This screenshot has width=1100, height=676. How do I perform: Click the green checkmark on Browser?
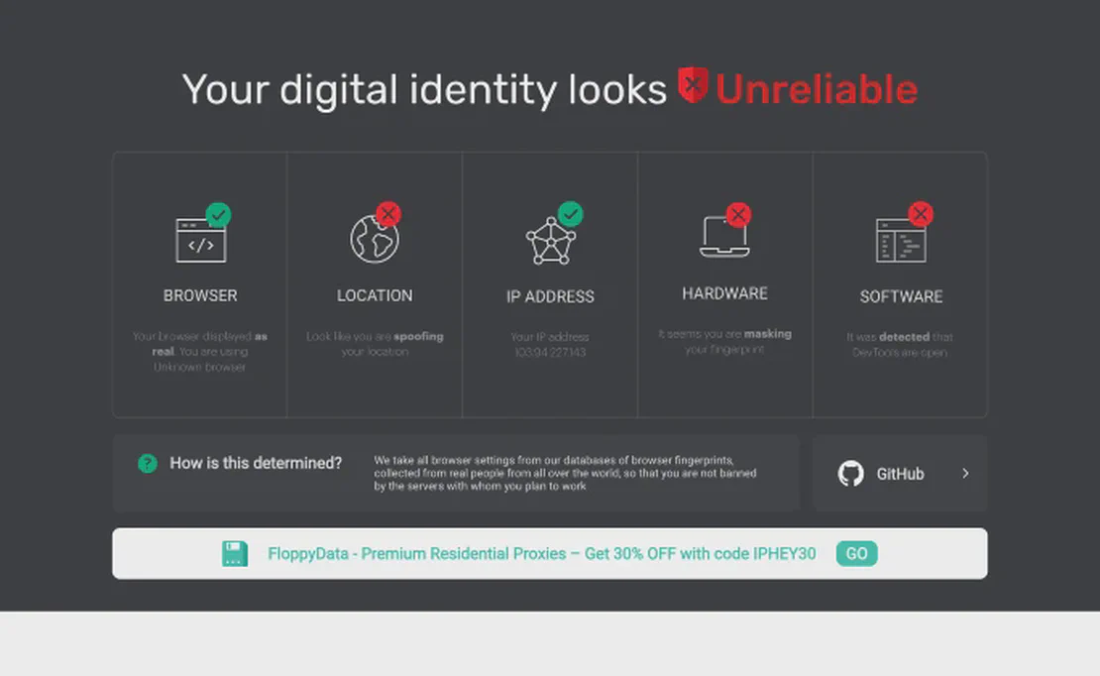[219, 214]
